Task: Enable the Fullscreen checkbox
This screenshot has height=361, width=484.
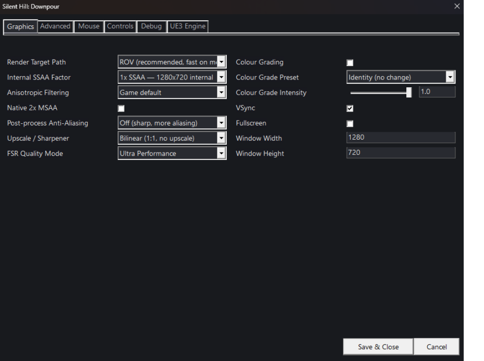Action: (349, 124)
